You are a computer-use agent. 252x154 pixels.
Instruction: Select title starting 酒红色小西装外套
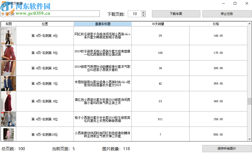[103, 101]
